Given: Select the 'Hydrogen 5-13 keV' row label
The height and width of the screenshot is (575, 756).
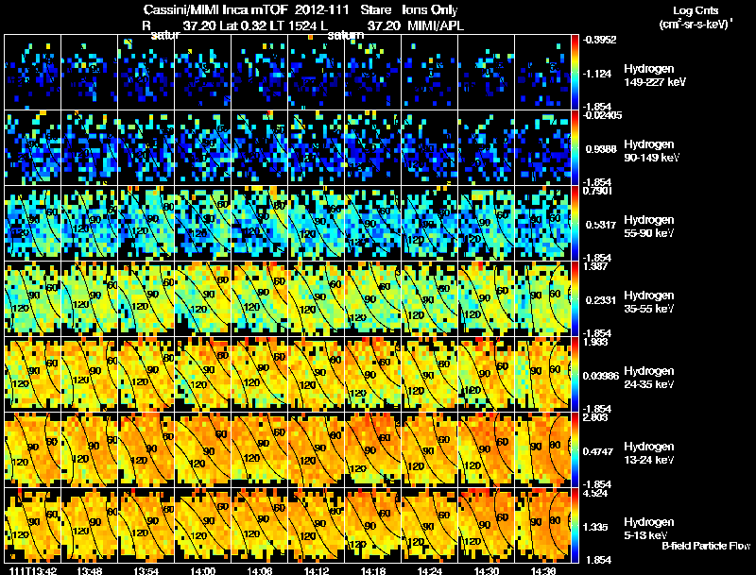Looking at the screenshot, I should coord(649,529).
